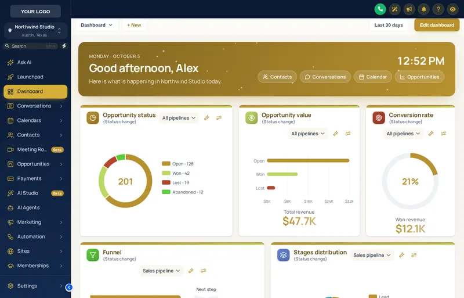Open the Dashboard selector dropdown
This screenshot has width=464, height=298.
96,25
